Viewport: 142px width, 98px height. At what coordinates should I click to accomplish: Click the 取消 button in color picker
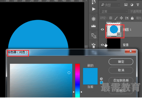point(121,70)
